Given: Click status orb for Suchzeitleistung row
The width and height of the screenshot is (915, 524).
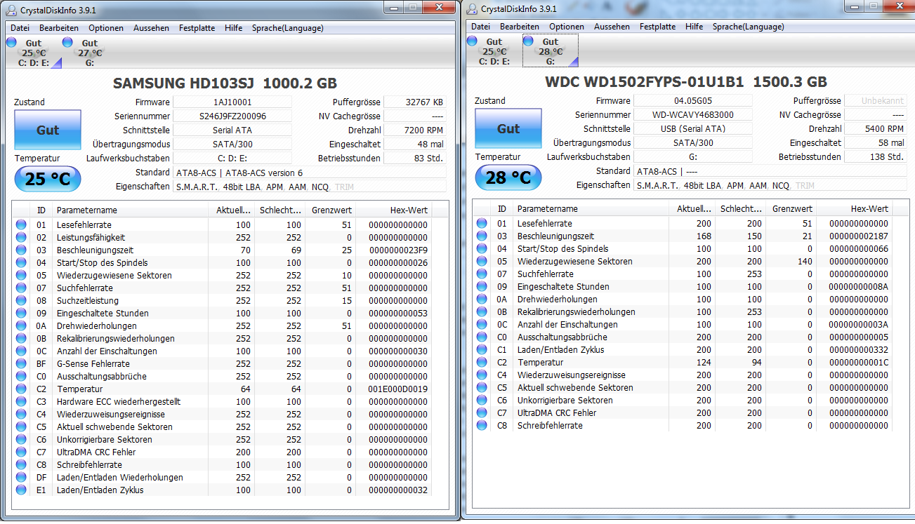Looking at the screenshot, I should (21, 300).
